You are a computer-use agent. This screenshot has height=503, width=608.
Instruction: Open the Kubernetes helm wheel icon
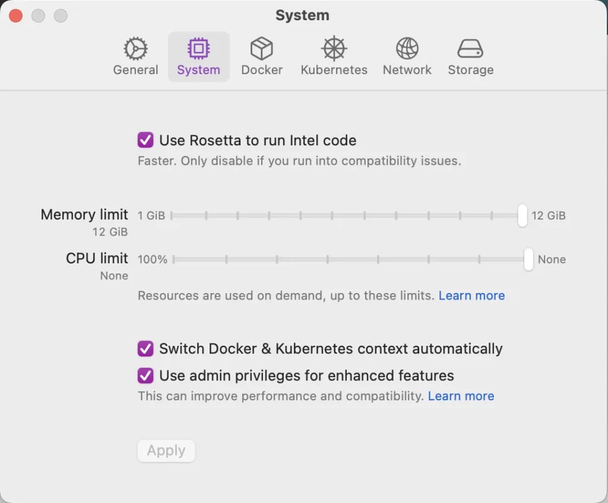(334, 49)
